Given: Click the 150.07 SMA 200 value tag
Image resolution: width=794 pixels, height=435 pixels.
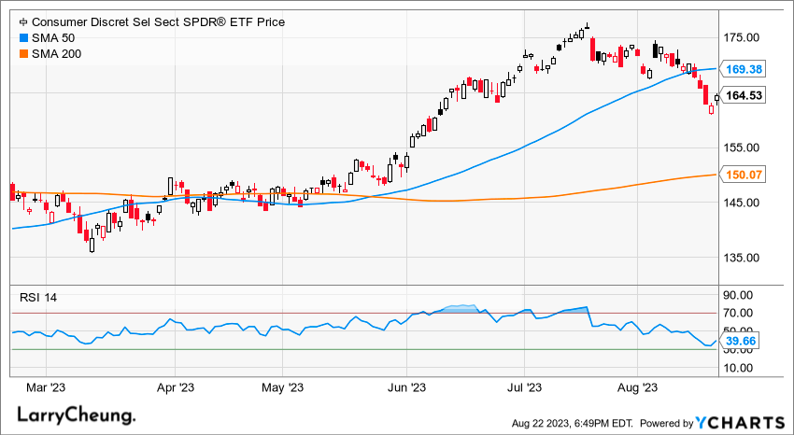Looking at the screenshot, I should [x=744, y=175].
